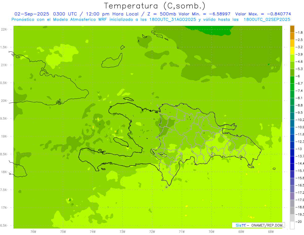Click the '-8.1' colorbar value

(x=299, y=98)
